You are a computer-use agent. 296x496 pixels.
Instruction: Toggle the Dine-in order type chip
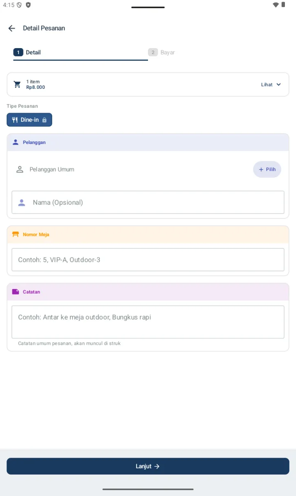click(29, 120)
